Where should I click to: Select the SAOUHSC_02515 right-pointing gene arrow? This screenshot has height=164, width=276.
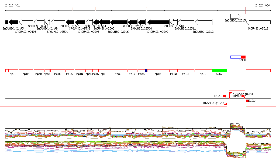236,16
